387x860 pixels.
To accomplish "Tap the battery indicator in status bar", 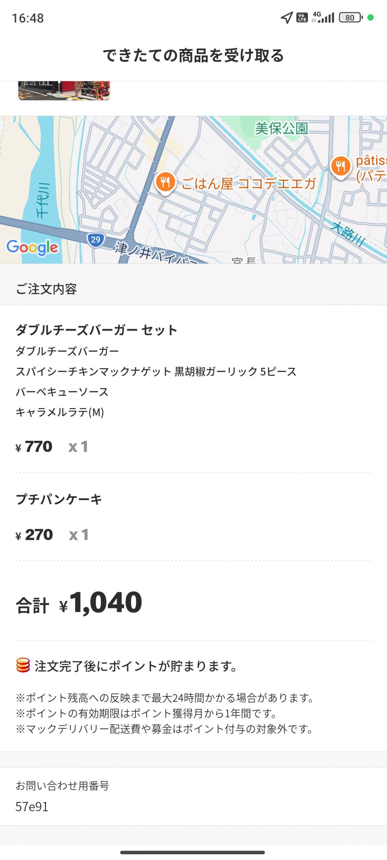I will 350,17.
